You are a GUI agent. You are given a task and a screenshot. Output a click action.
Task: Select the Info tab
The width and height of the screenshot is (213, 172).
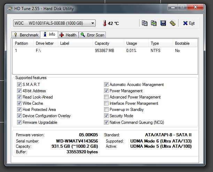pos(49,34)
